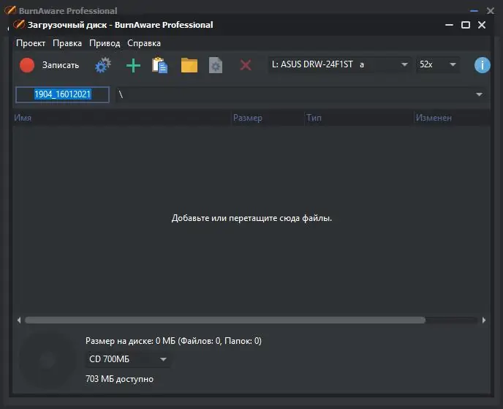Minimize the background BurnAware Professional window
Image resolution: width=503 pixels, height=409 pixels.
pyautogui.click(x=474, y=11)
